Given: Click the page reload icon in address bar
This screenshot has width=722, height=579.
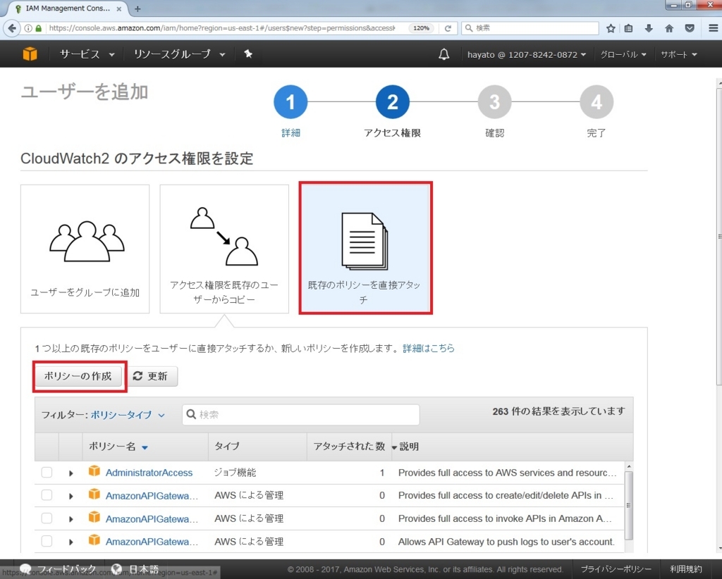Looking at the screenshot, I should 448,28.
